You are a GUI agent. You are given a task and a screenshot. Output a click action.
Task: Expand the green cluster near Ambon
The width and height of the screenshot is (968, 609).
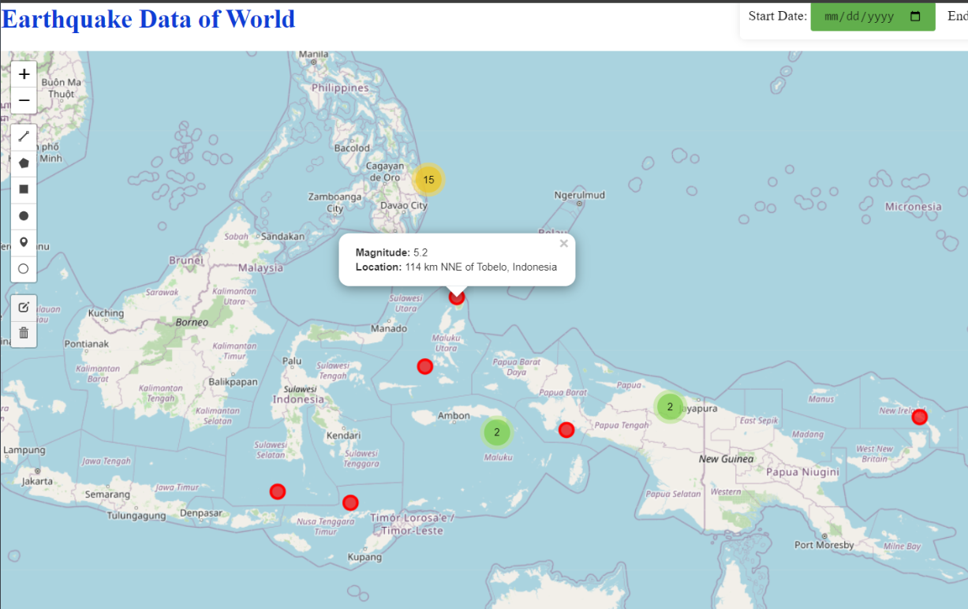[x=496, y=432]
